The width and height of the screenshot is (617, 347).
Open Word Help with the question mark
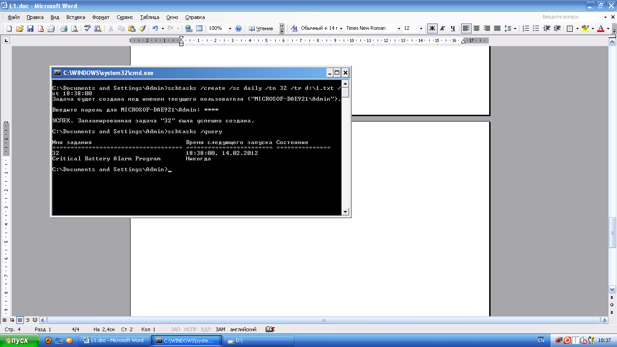click(x=238, y=28)
